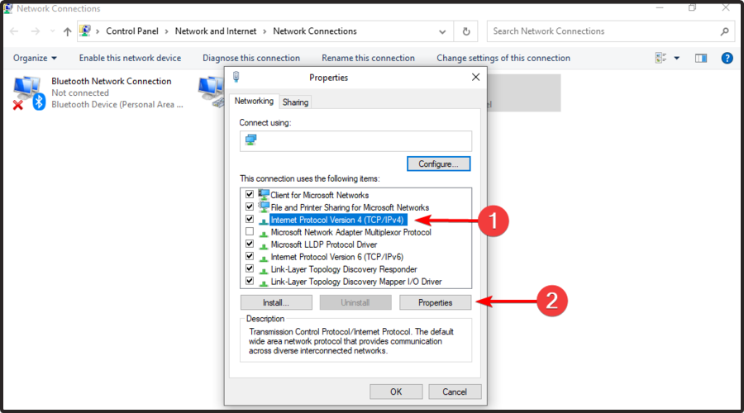Uncheck Client for Microsoft Networks checkbox
This screenshot has width=744, height=413.
[250, 195]
